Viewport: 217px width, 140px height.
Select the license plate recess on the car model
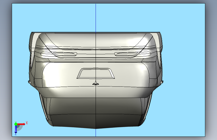pyautogui.click(x=96, y=73)
